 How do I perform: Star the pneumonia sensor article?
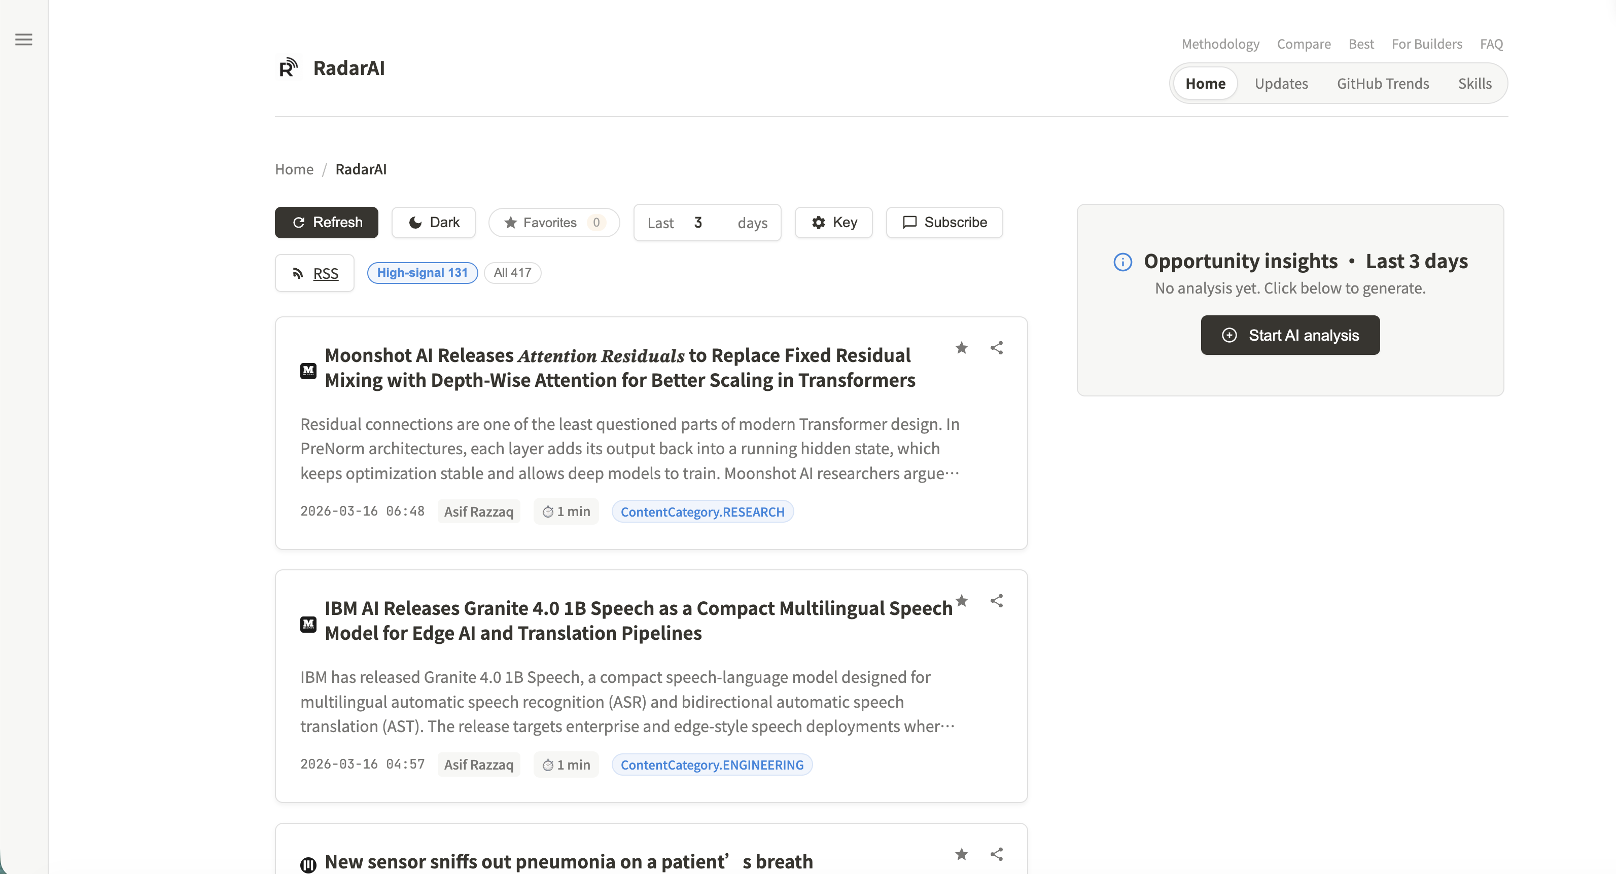click(961, 855)
